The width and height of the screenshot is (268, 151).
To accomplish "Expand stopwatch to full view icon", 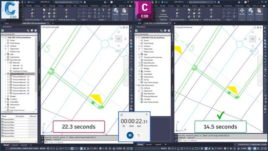I will [x=121, y=115].
